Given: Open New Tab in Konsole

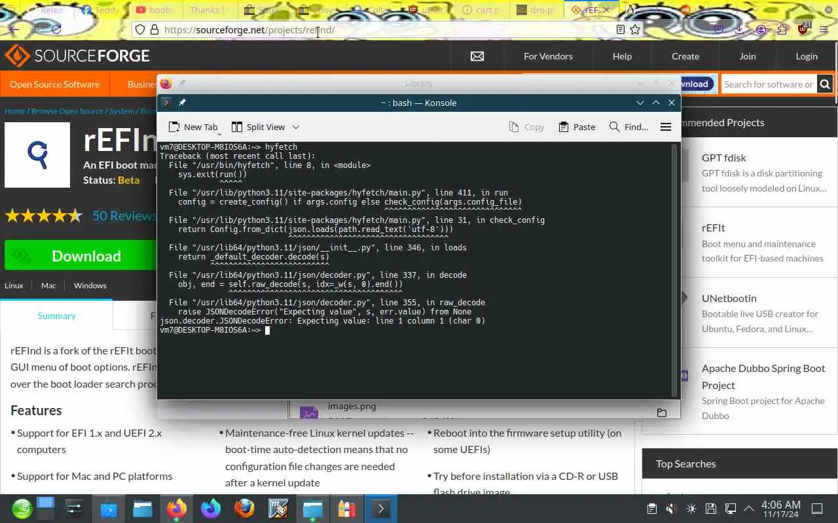Looking at the screenshot, I should (x=193, y=127).
